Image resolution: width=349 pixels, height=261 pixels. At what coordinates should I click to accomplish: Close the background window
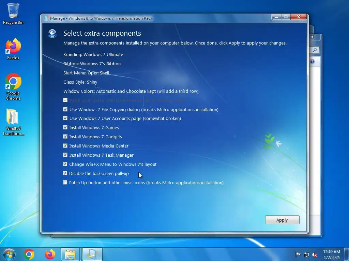pyautogui.click(x=313, y=37)
